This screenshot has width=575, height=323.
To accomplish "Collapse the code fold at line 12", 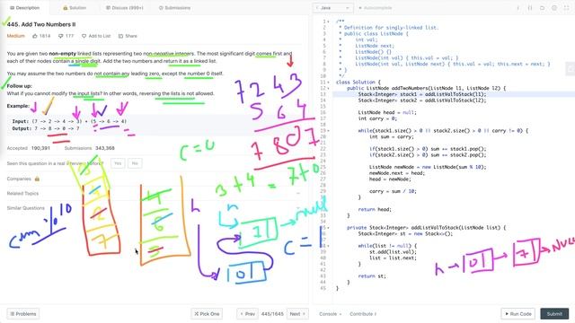I will click(328, 88).
